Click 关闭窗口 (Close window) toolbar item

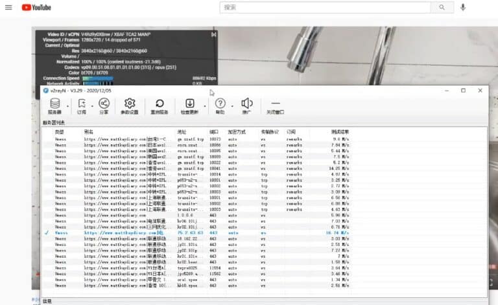(276, 106)
